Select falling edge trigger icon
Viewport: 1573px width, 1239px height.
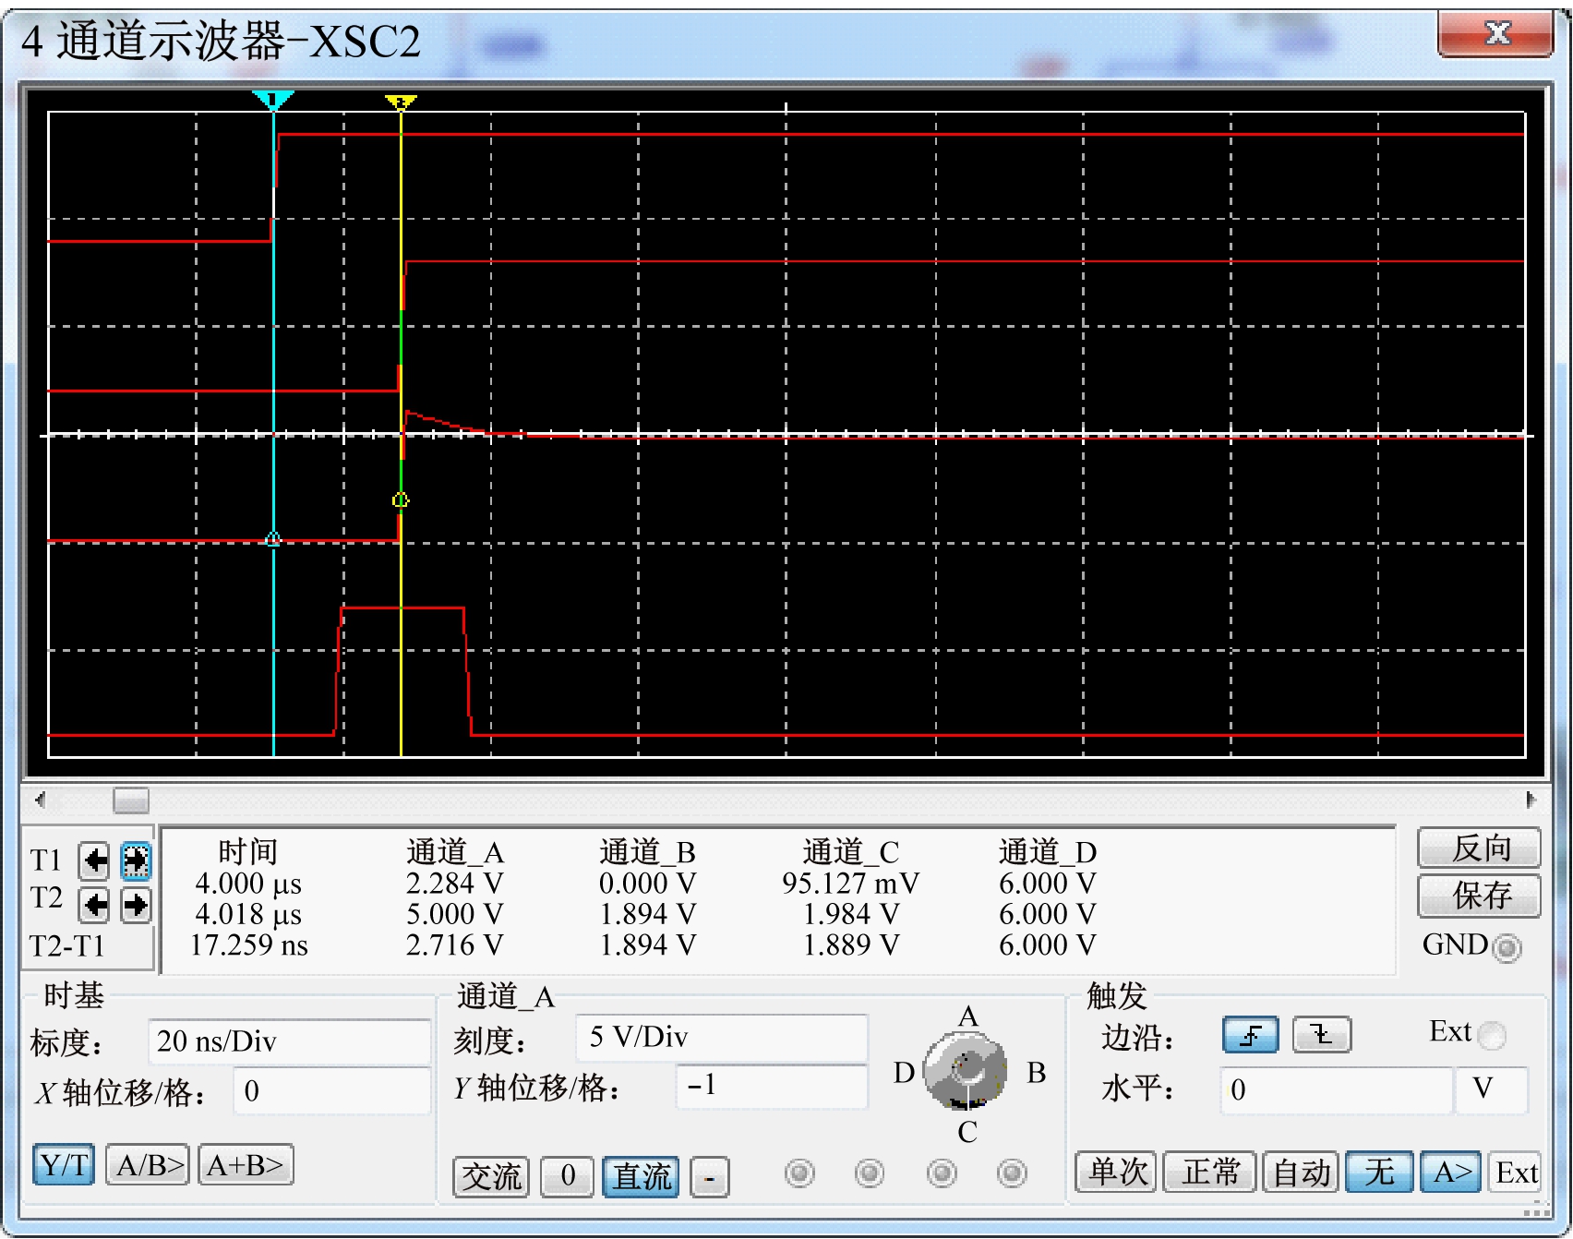pos(1321,1035)
